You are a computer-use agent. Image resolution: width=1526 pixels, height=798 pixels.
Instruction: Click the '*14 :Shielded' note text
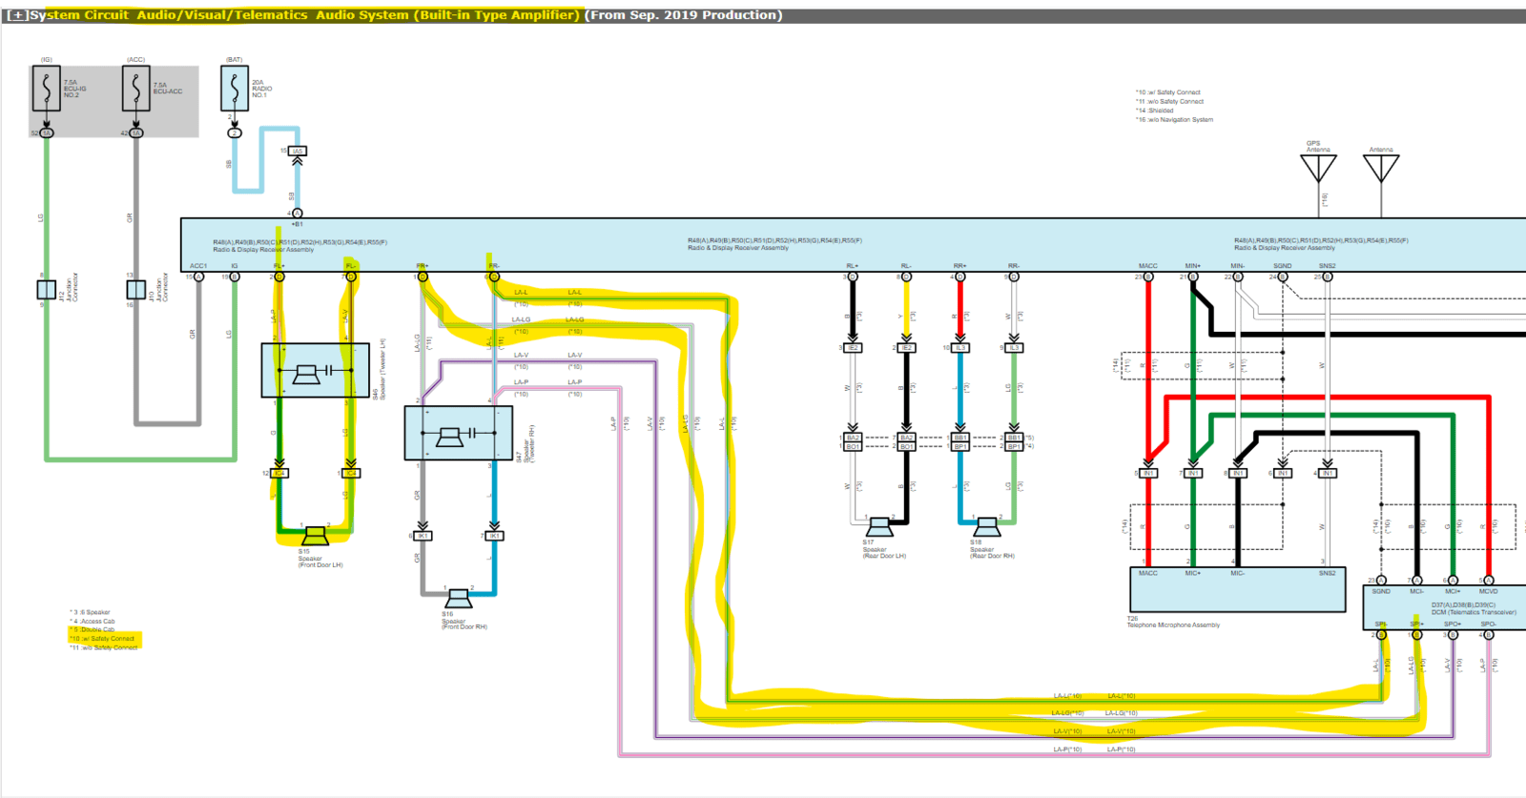click(x=1155, y=111)
